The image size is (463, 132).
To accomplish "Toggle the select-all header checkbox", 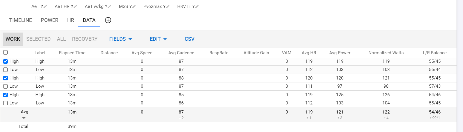I will [5, 52].
